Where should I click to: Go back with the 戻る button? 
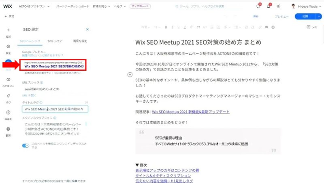(9, 16)
